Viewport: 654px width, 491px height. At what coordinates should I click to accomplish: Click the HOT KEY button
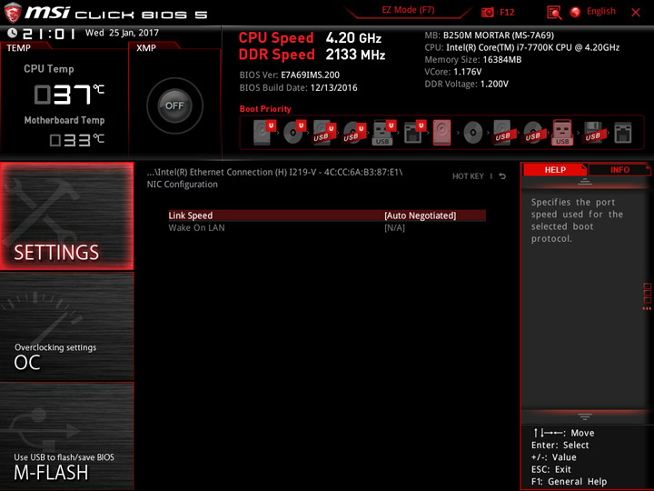(468, 176)
